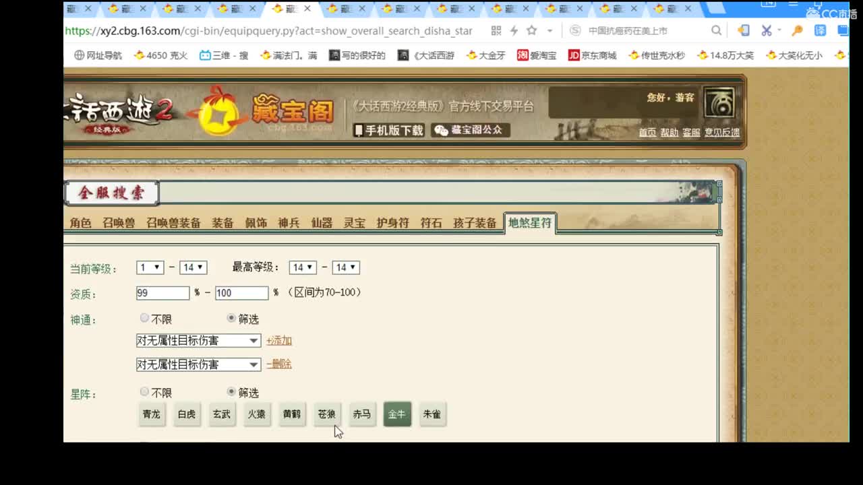The image size is (863, 485).
Task: Select 不限 radio for 神通
Action: click(x=144, y=318)
